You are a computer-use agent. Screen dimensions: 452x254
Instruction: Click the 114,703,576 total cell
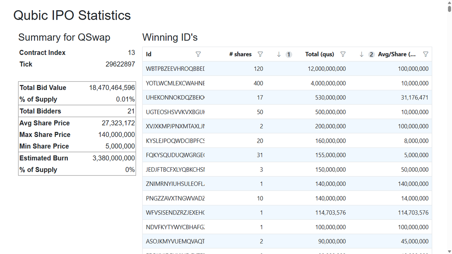(x=308, y=213)
